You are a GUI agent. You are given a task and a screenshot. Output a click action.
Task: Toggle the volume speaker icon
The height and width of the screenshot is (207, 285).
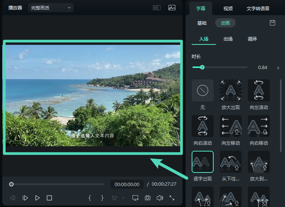pyautogui.click(x=160, y=198)
